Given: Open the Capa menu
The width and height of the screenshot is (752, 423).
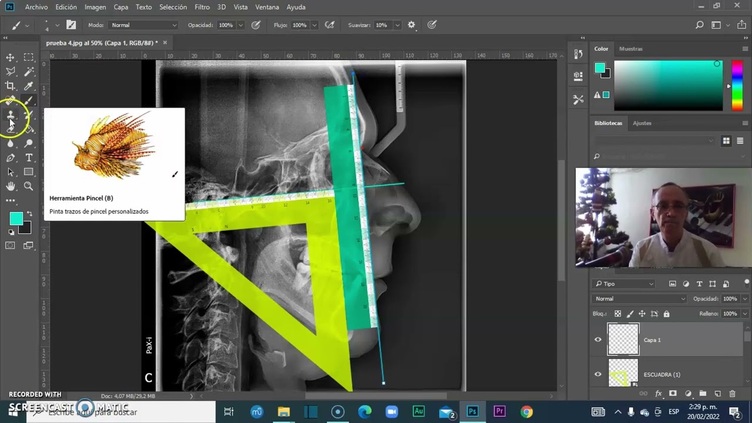Looking at the screenshot, I should [121, 7].
